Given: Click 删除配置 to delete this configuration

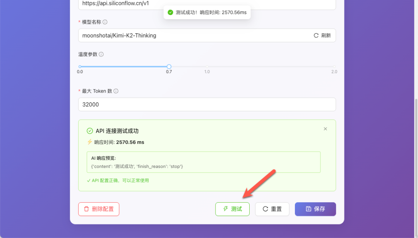Looking at the screenshot, I should pos(99,209).
